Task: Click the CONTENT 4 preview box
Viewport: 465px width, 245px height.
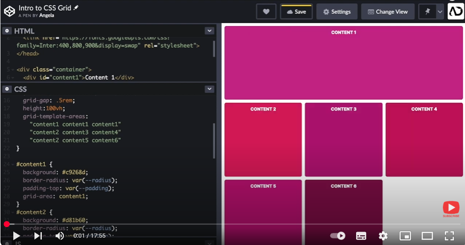Action: (x=424, y=139)
